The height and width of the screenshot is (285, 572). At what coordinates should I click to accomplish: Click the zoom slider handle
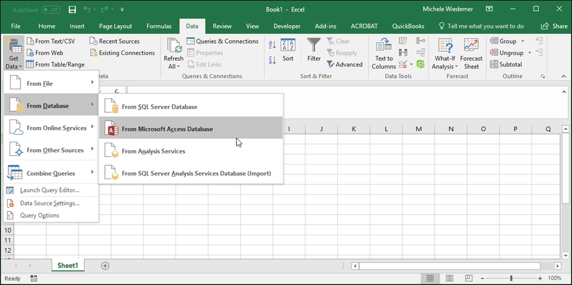coord(511,279)
